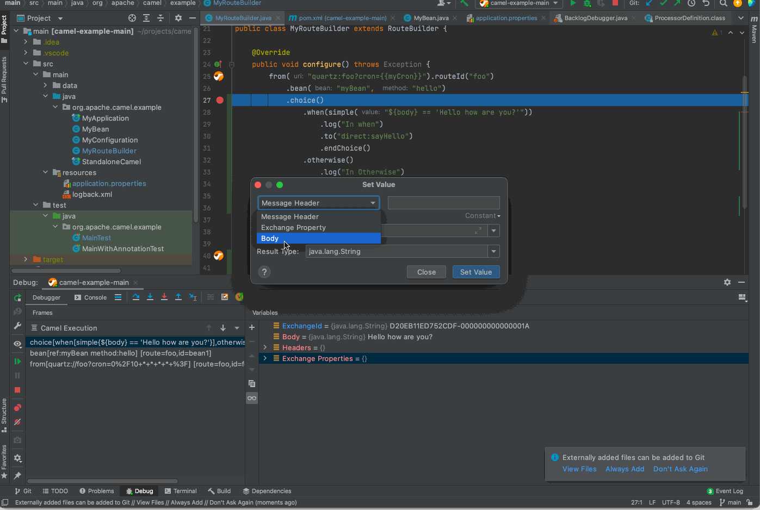
Task: Click Evaluate Expression calculator icon
Action: pyautogui.click(x=225, y=297)
